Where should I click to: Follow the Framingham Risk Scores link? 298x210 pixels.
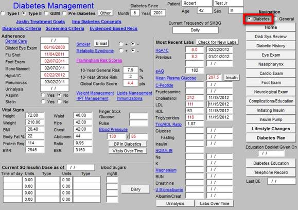tap(99, 60)
